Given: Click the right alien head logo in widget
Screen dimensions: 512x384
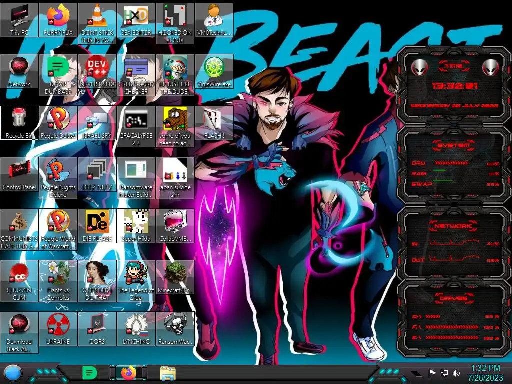Looking at the screenshot, I should click(491, 68).
